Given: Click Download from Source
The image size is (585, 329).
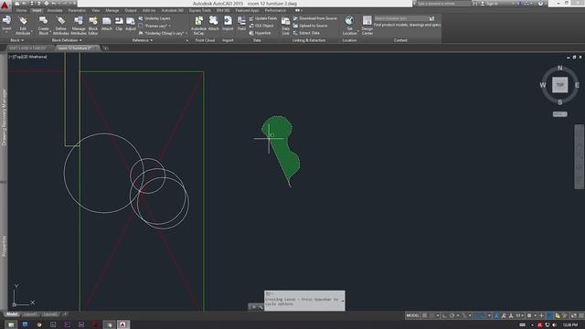Looking at the screenshot, I should coord(314,18).
